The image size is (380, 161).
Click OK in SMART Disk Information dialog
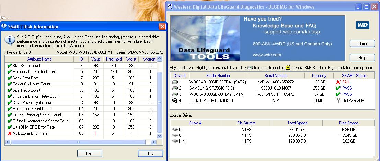pos(150,153)
